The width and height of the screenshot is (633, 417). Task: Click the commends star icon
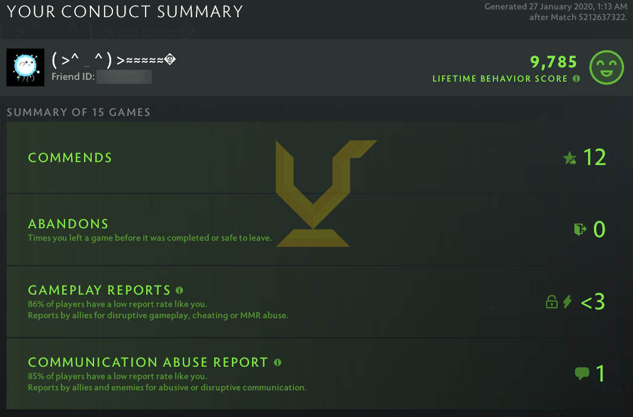570,158
